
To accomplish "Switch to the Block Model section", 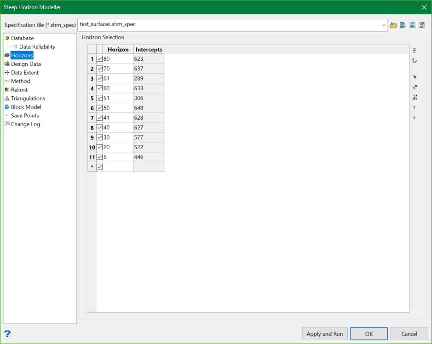I will 26,107.
